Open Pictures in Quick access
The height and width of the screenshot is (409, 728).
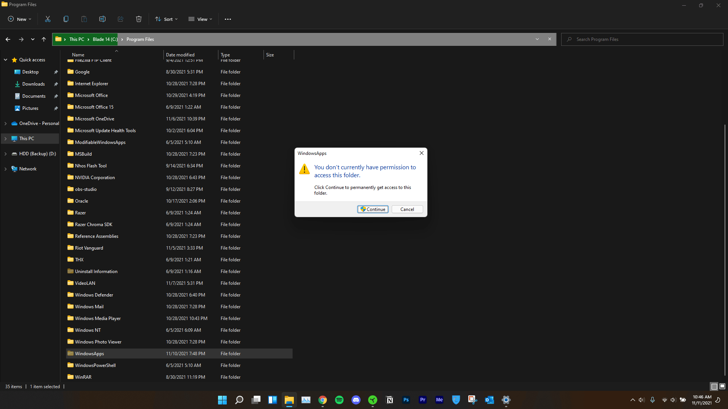(30, 108)
